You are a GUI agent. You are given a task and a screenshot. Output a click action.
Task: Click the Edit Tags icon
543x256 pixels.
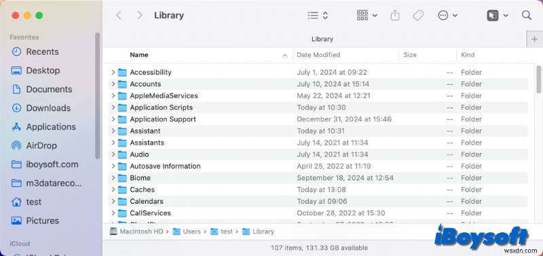coord(418,16)
